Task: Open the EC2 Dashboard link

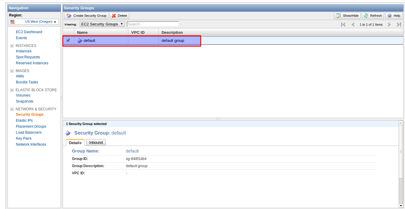Action: [29, 32]
